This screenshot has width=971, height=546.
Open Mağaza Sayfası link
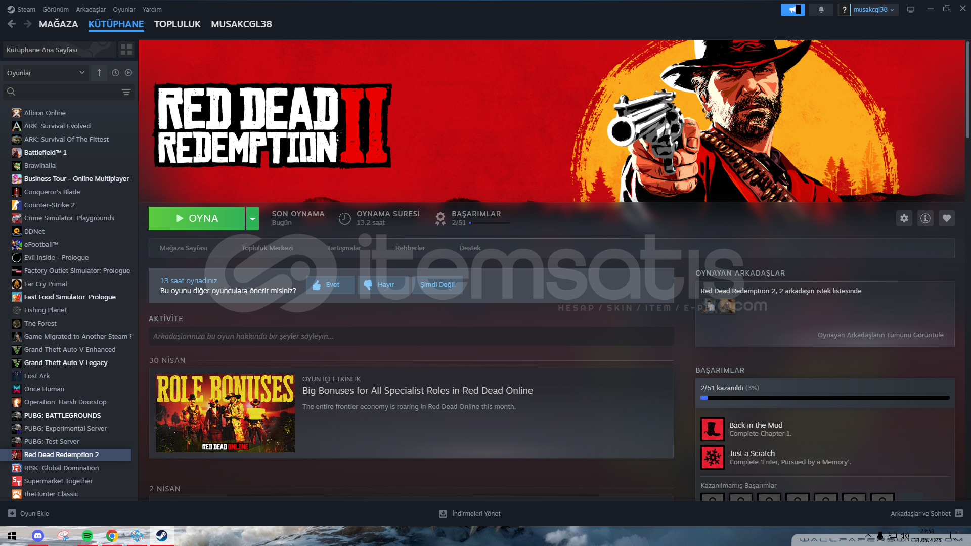183,248
